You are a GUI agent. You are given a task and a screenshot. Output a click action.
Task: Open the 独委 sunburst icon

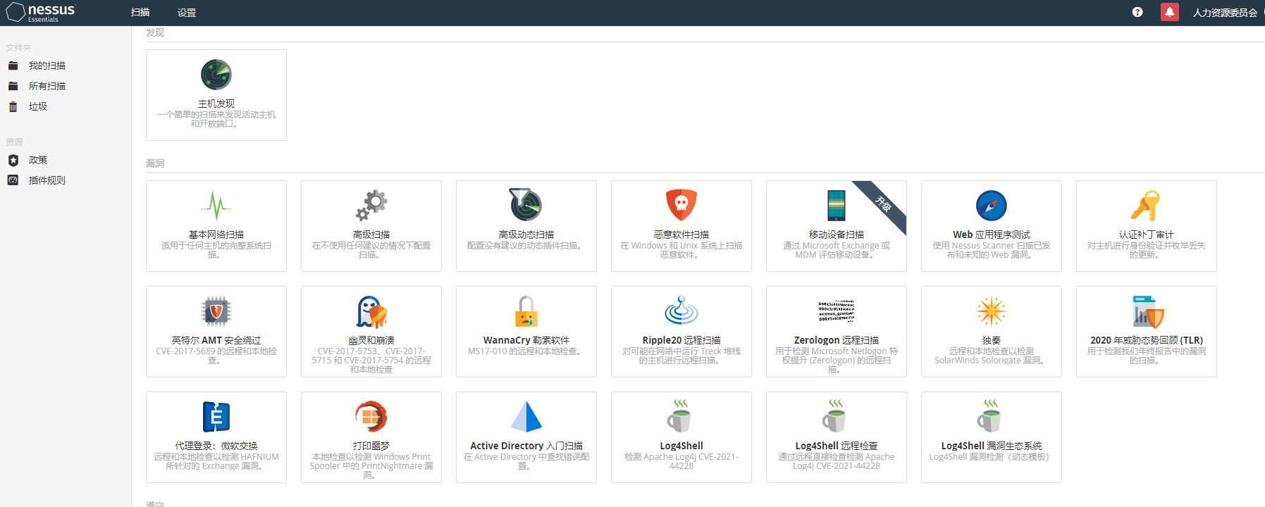[992, 311]
